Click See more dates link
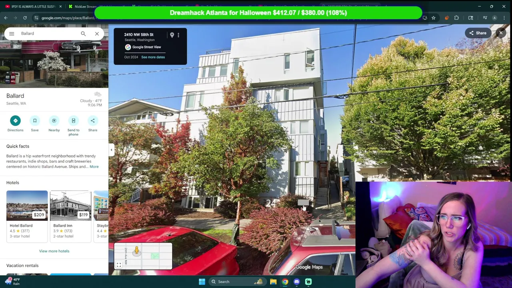 (153, 57)
